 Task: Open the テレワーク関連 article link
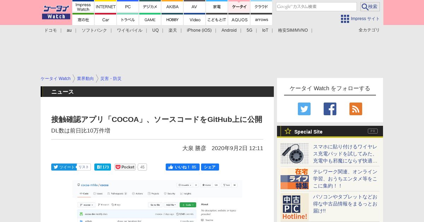[345, 179]
